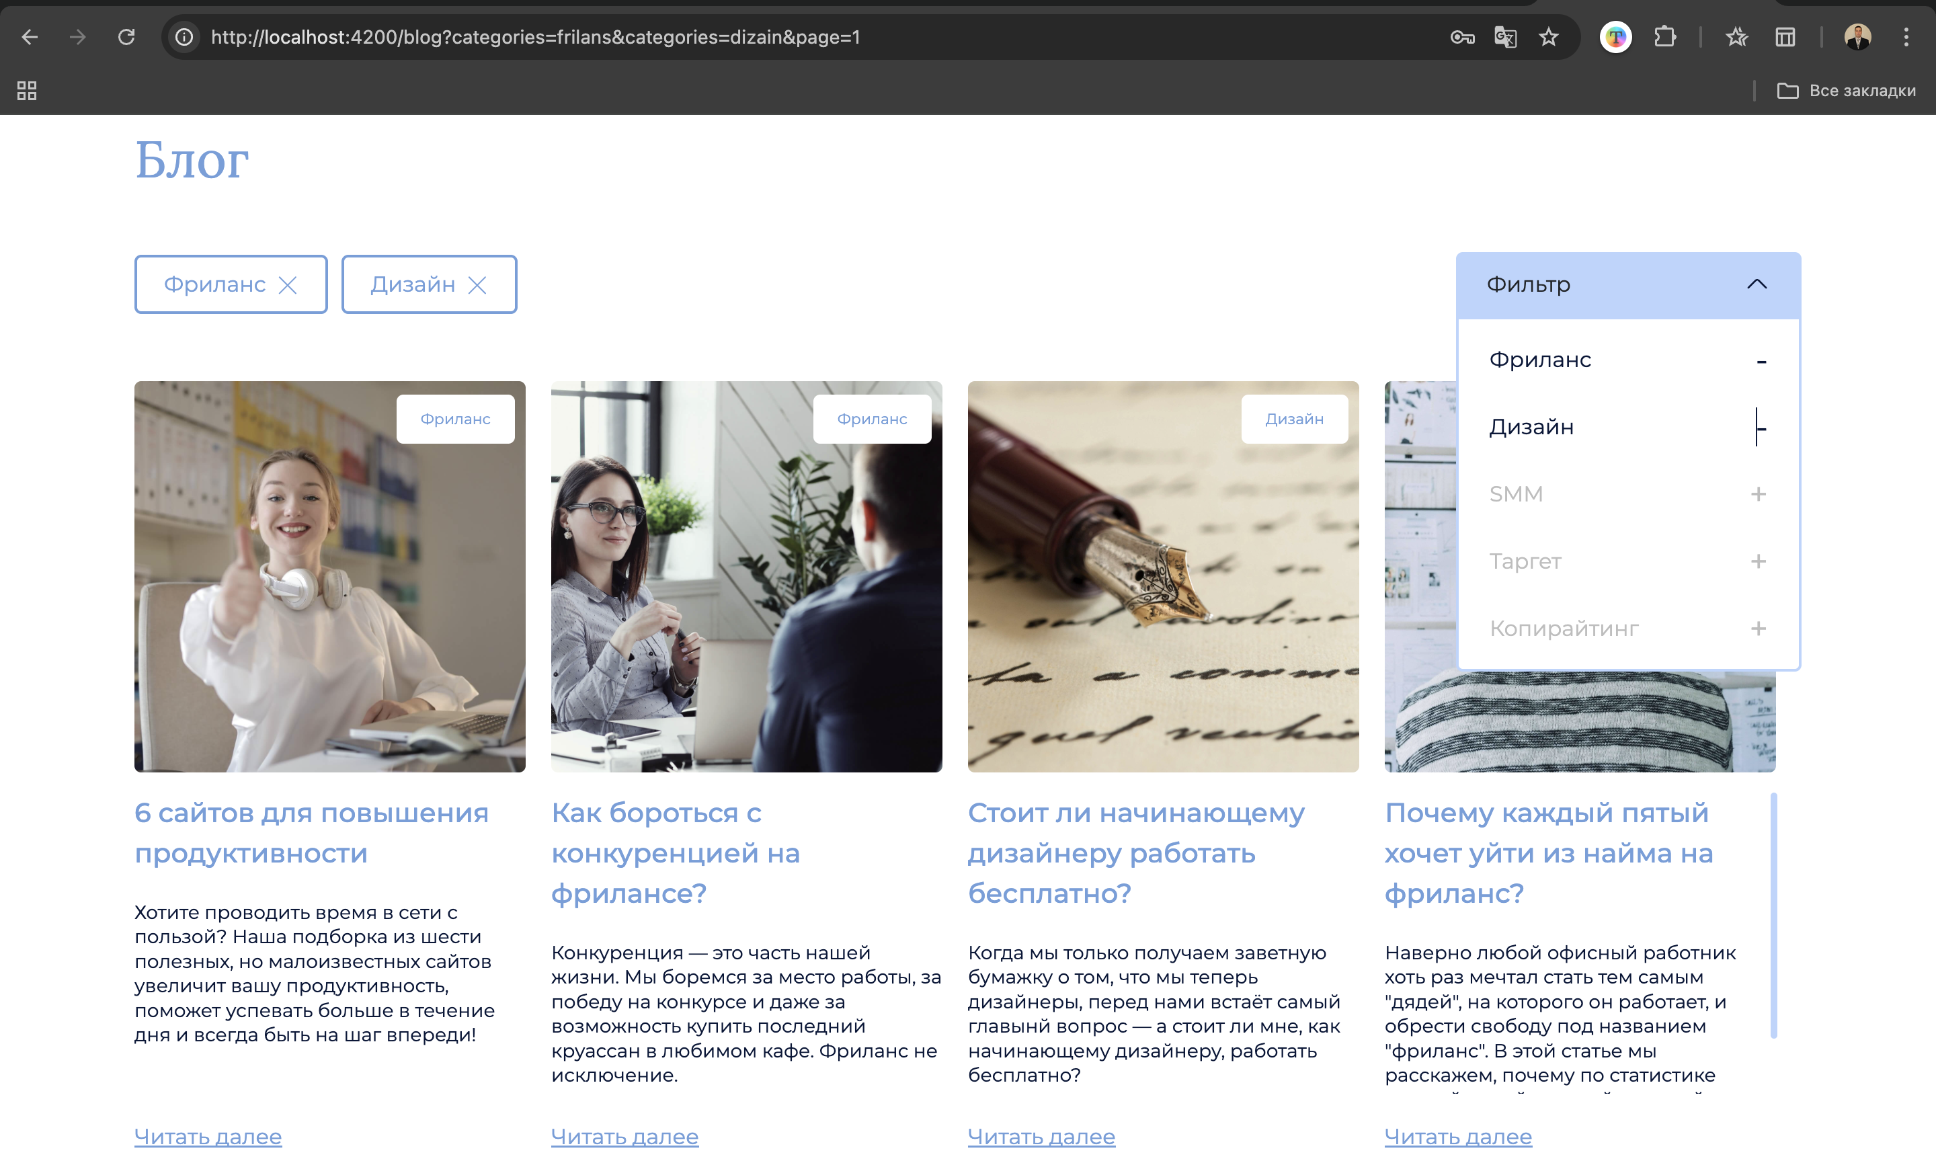Image resolution: width=1936 pixels, height=1161 pixels.
Task: Add Копирайтинг category in the filter
Action: click(x=1628, y=629)
